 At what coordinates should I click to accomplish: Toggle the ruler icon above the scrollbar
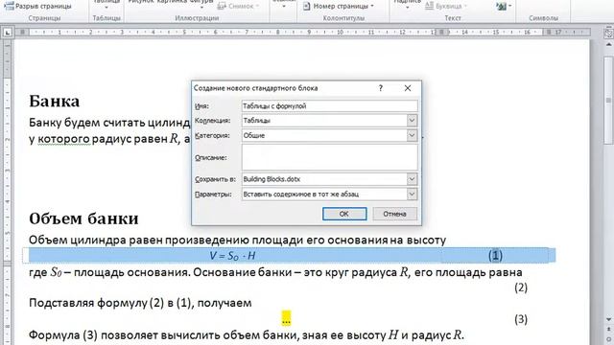608,34
